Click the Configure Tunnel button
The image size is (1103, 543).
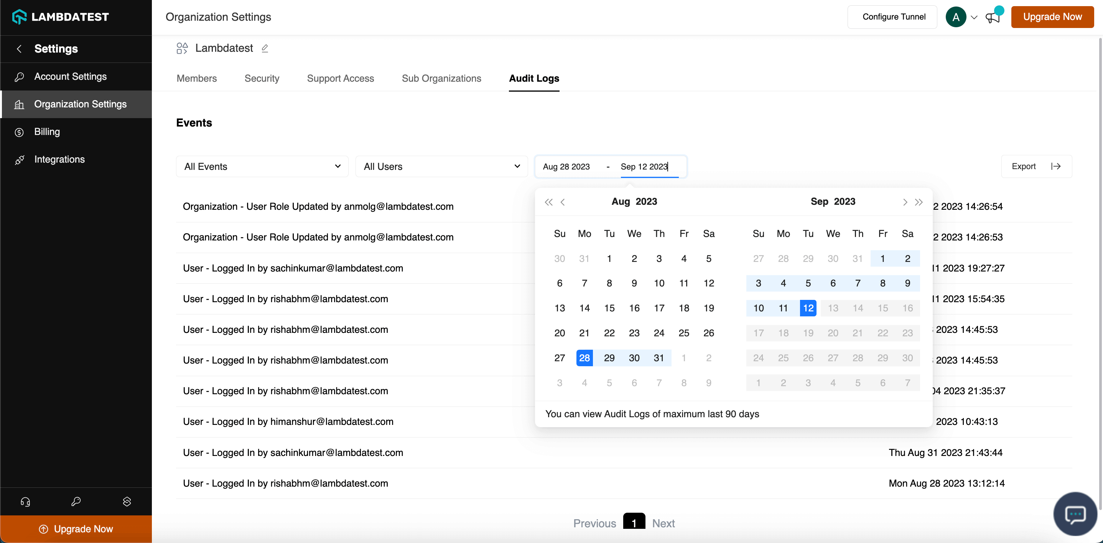coord(893,17)
